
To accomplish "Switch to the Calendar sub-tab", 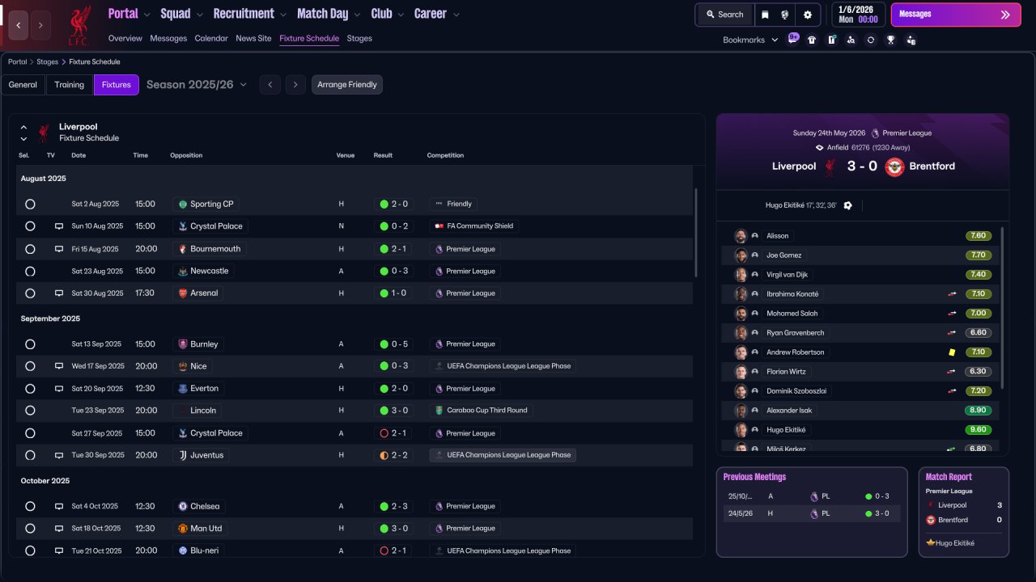I will tap(211, 38).
